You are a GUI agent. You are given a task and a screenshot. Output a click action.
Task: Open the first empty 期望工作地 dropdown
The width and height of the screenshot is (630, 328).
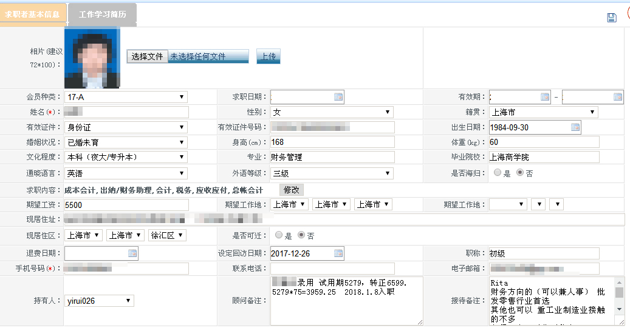[508, 204]
